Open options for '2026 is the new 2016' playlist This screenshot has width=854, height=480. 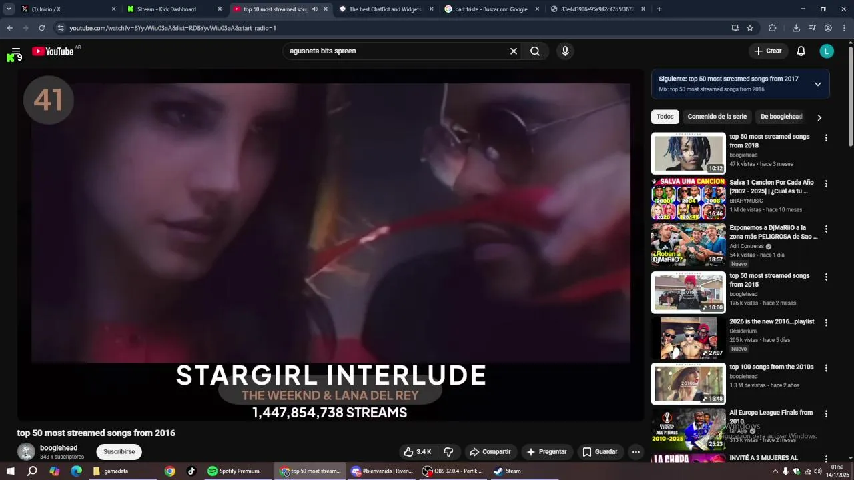click(x=826, y=322)
